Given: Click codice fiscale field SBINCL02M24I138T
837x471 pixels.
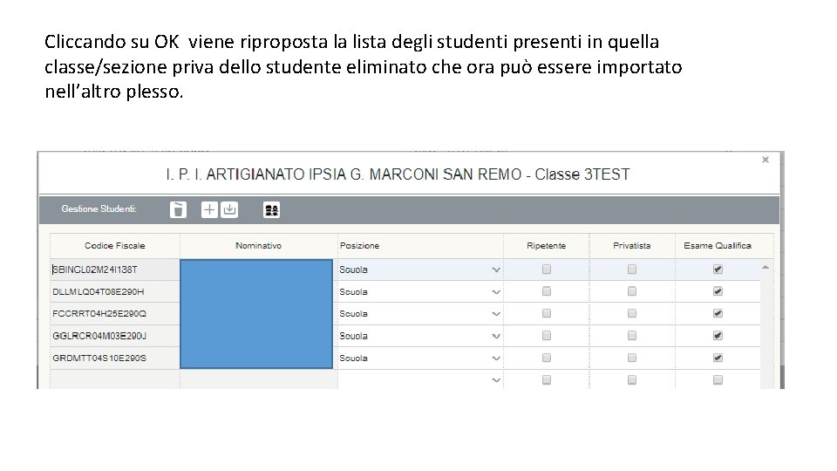Looking at the screenshot, I should (x=113, y=270).
